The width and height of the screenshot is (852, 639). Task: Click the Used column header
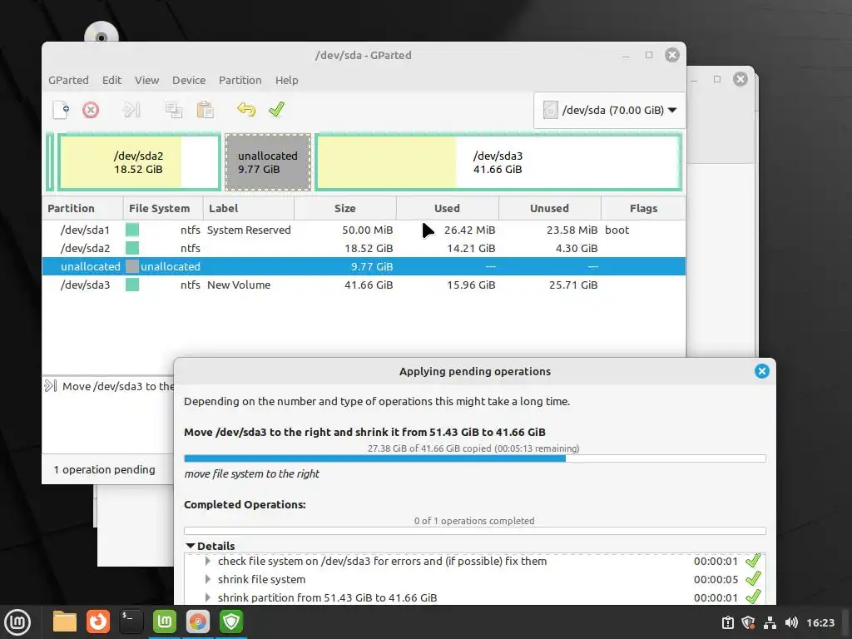[447, 209]
